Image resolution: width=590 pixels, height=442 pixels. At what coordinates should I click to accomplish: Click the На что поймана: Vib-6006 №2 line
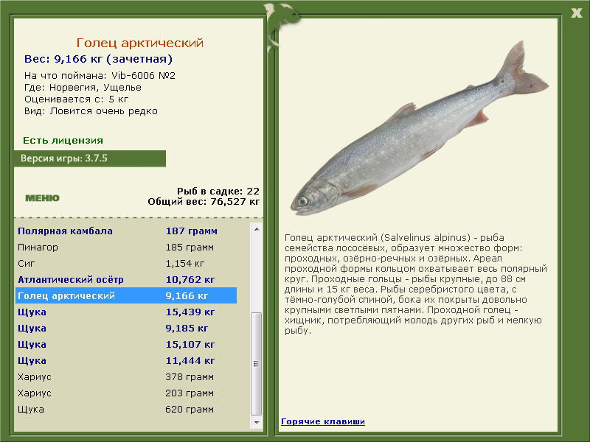pos(100,76)
